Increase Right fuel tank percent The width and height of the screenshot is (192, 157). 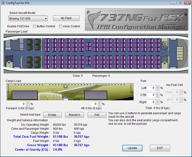coord(157,101)
